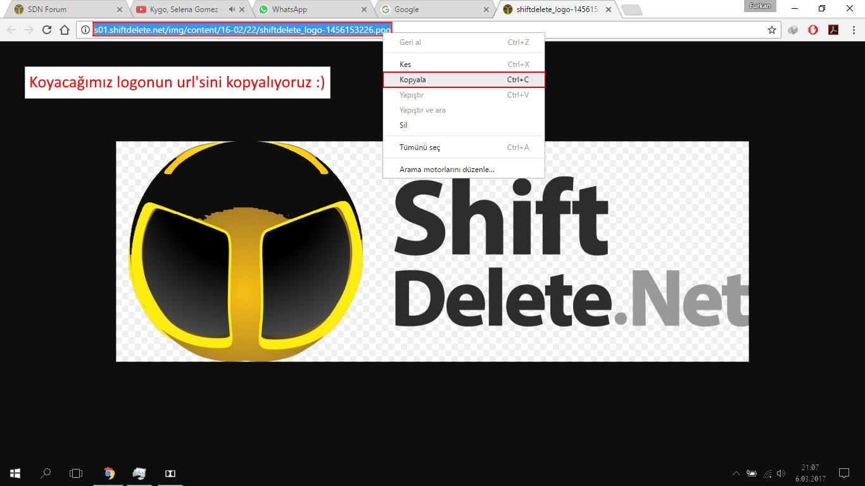Choose Sil from the context menu

click(464, 125)
